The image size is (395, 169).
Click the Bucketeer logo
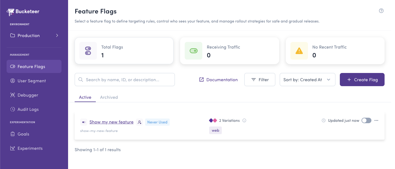click(x=23, y=12)
